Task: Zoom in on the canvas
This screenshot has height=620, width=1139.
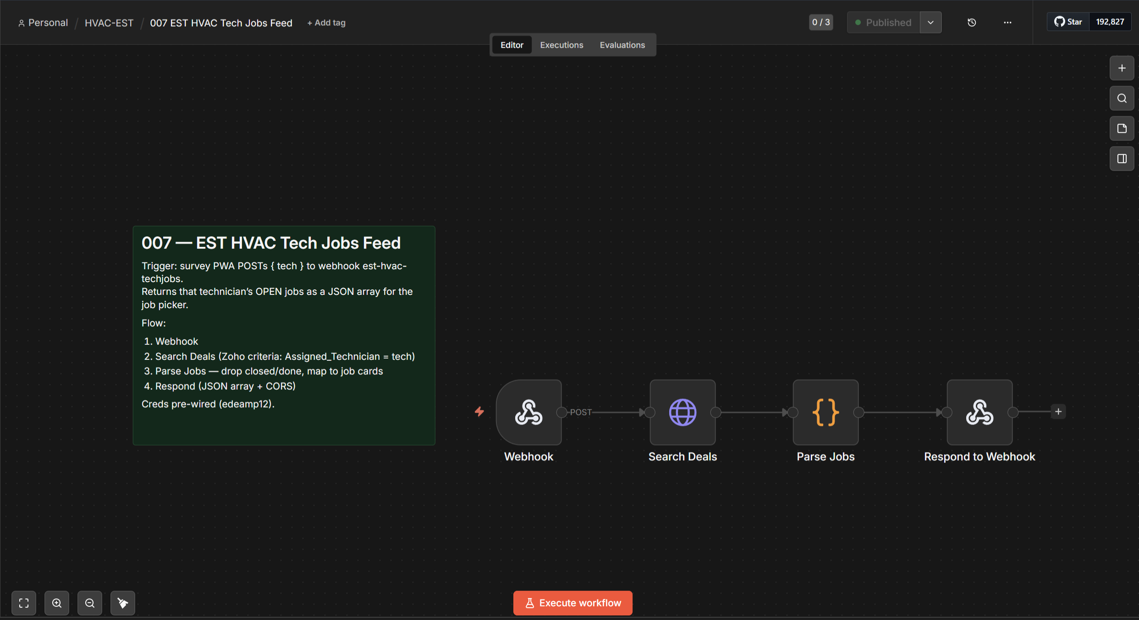Action: (57, 603)
